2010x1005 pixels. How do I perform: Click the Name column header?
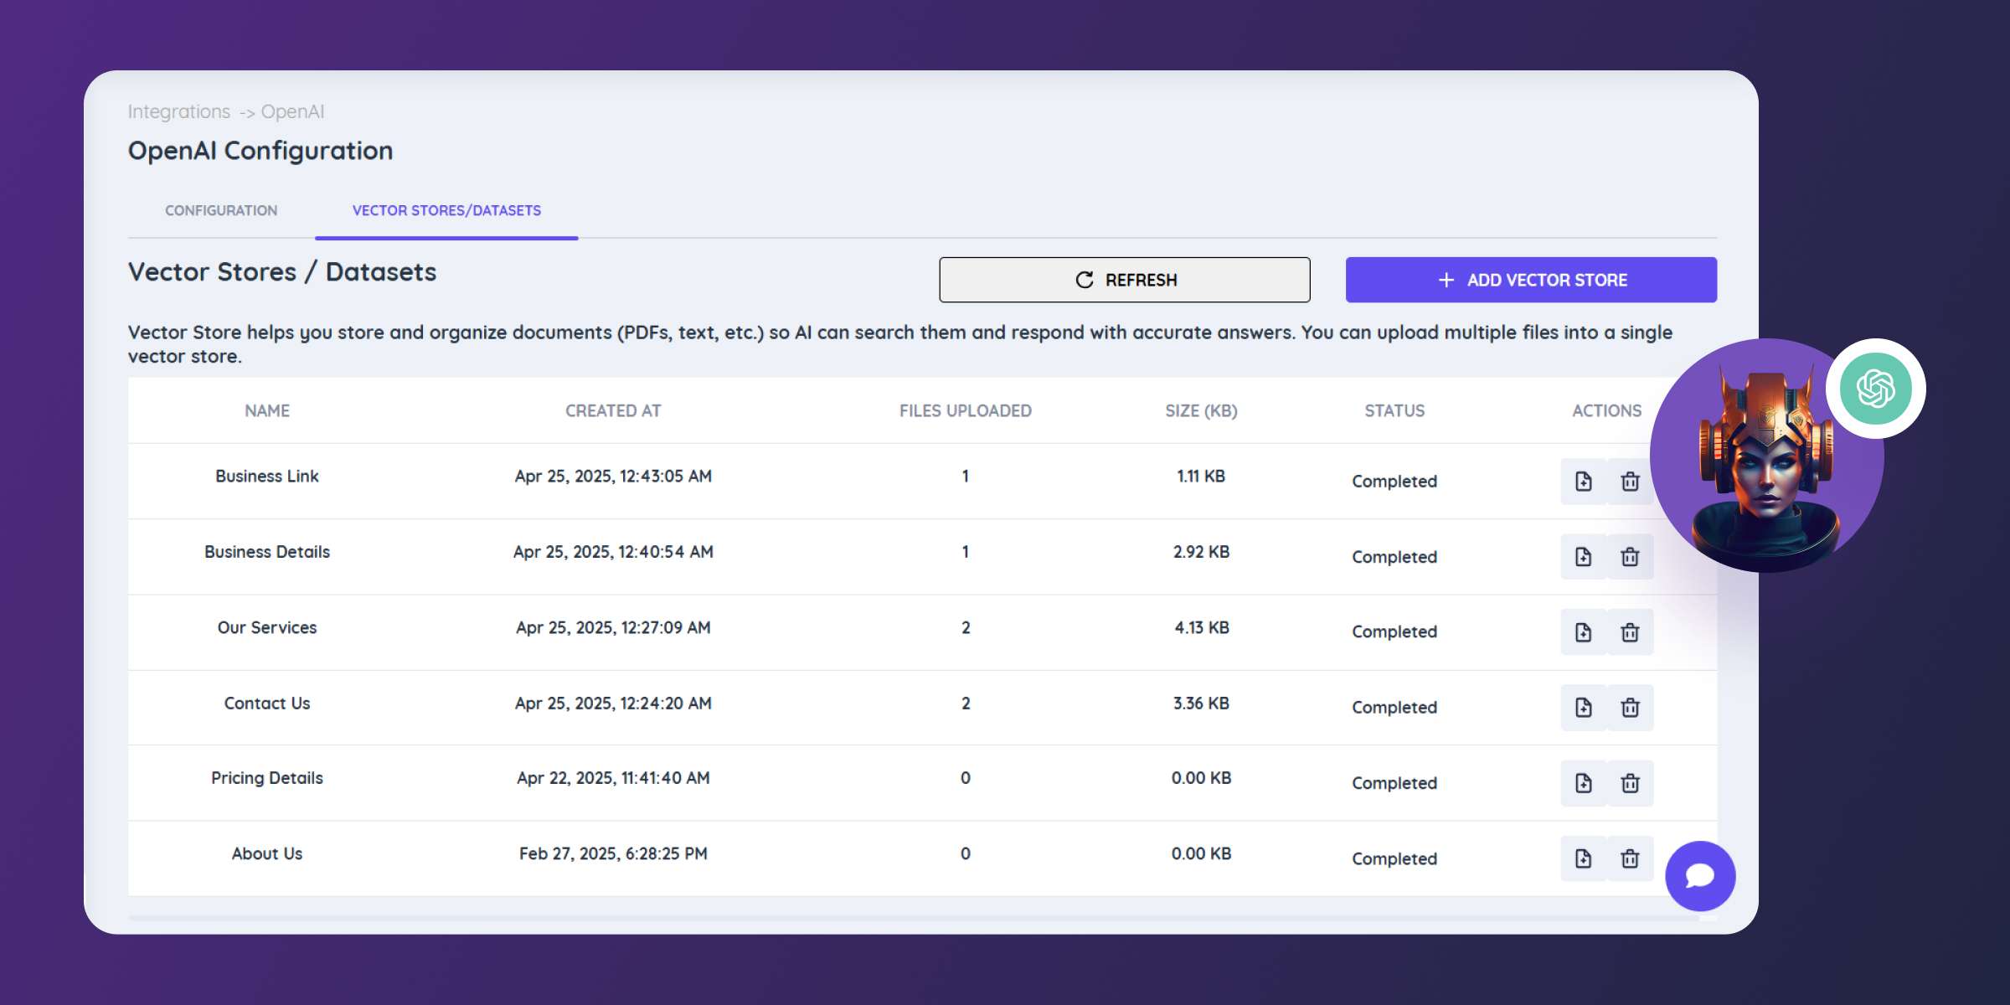tap(267, 410)
